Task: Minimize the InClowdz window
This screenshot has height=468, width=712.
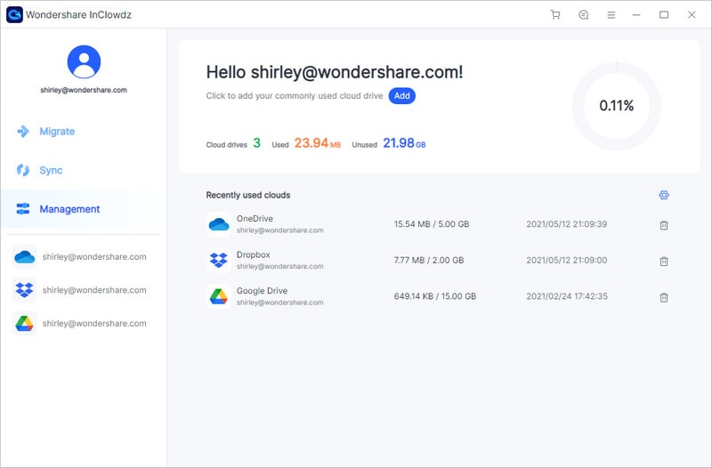Action: click(636, 15)
